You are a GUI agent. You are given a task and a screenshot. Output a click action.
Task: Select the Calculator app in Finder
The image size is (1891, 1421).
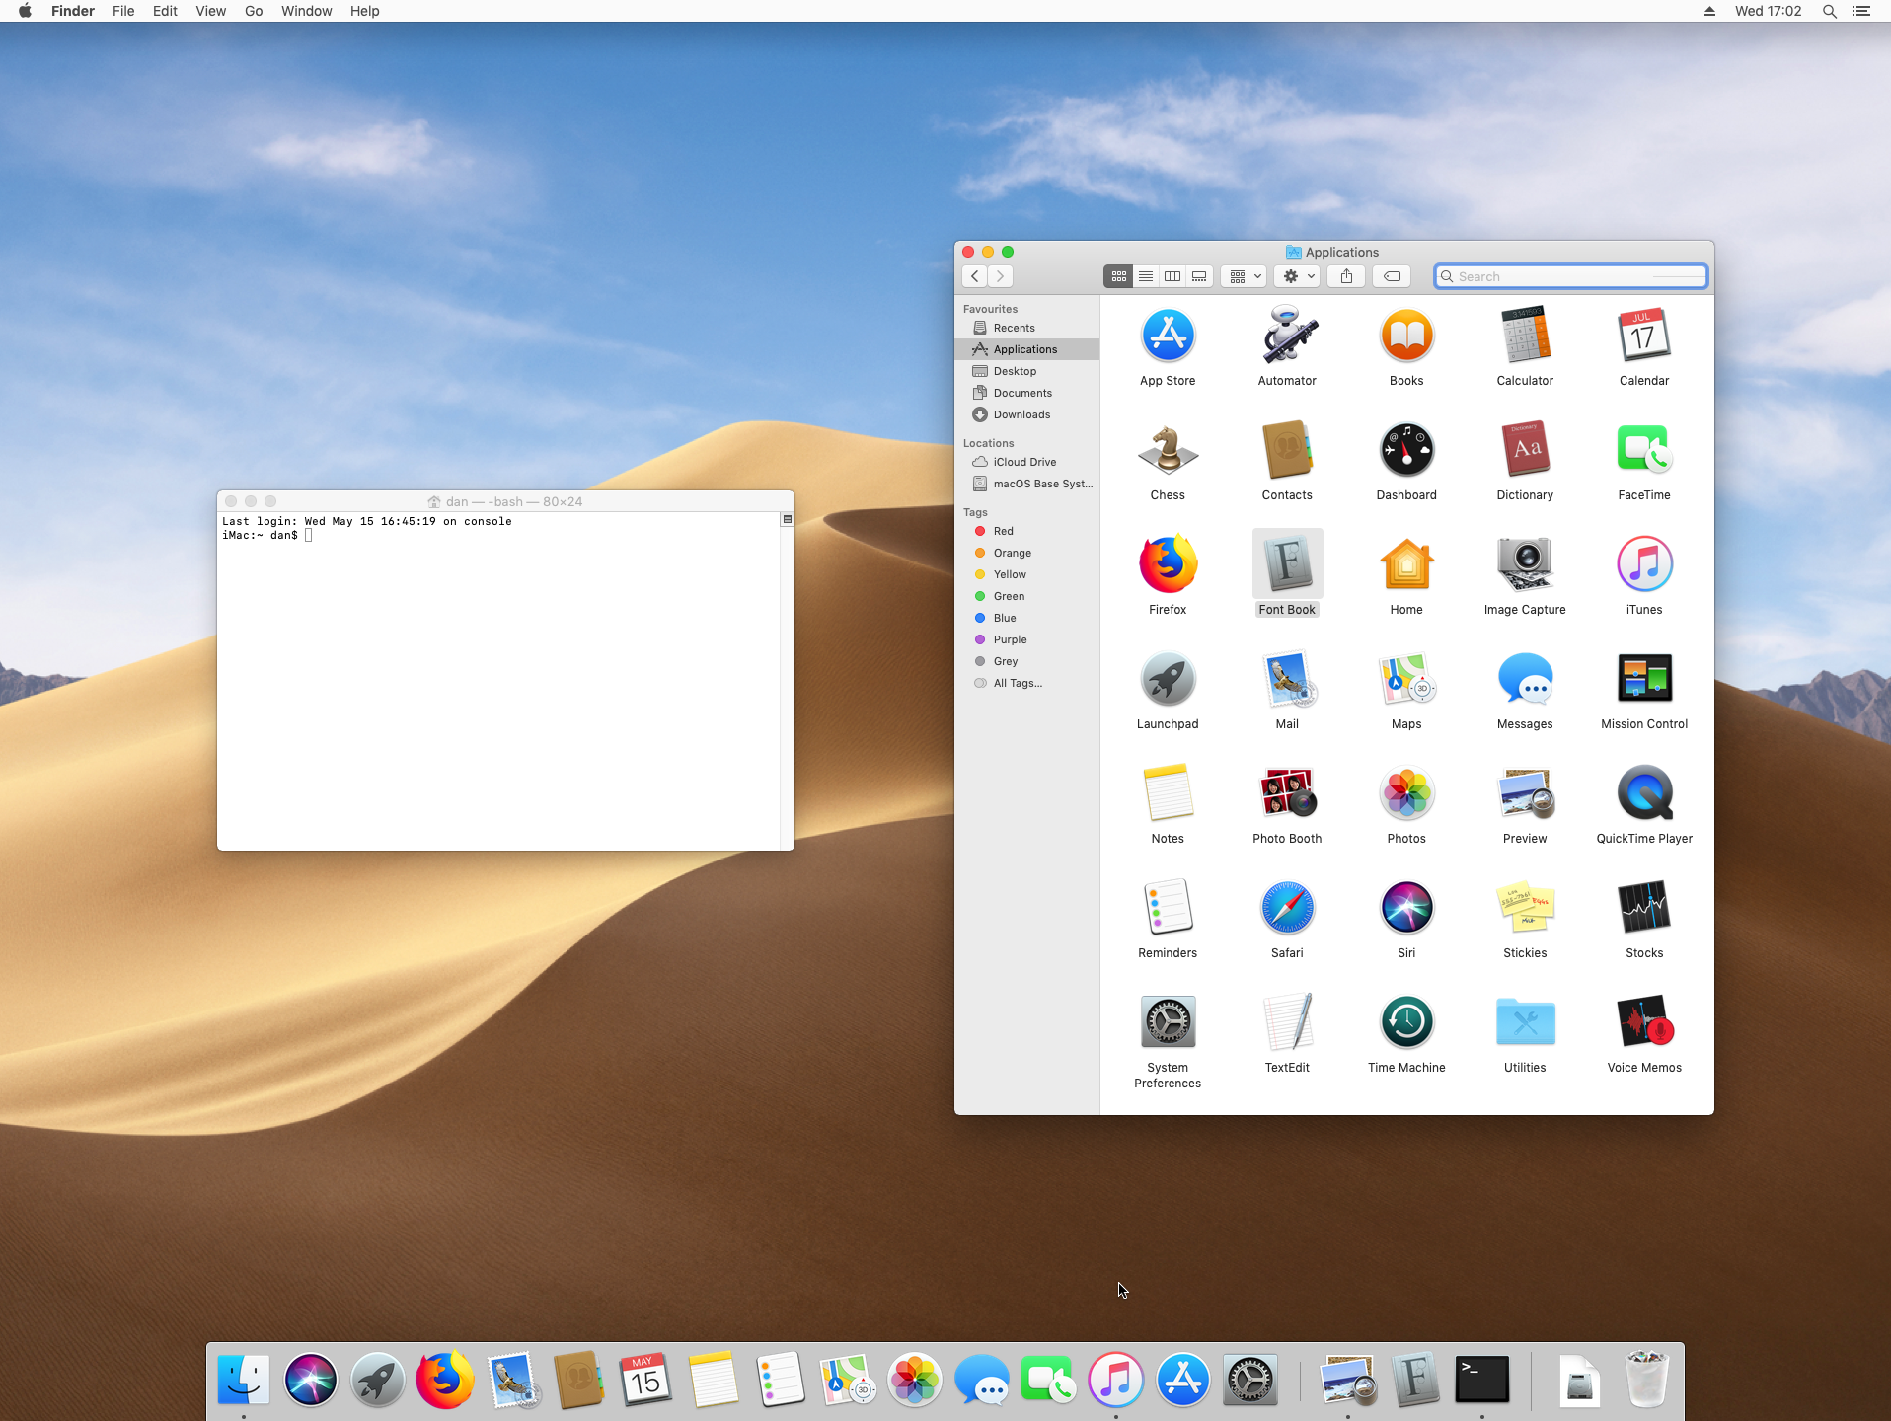1525,337
